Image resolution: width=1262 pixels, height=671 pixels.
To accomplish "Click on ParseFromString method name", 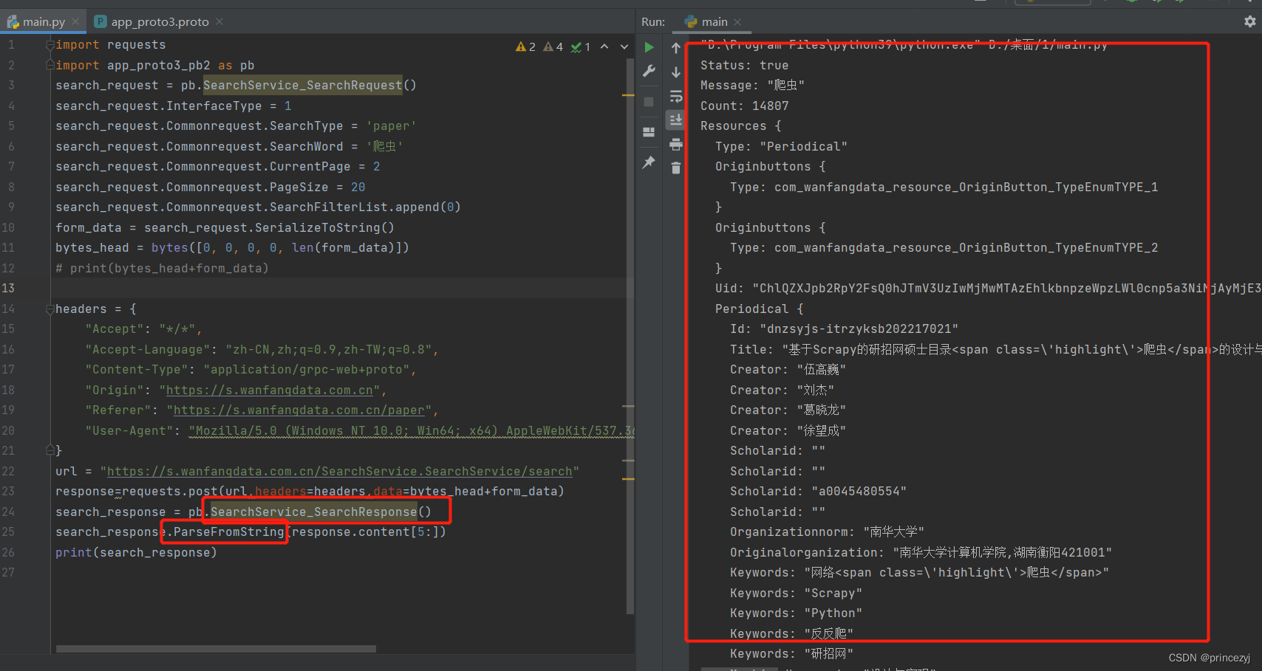I will pos(228,531).
